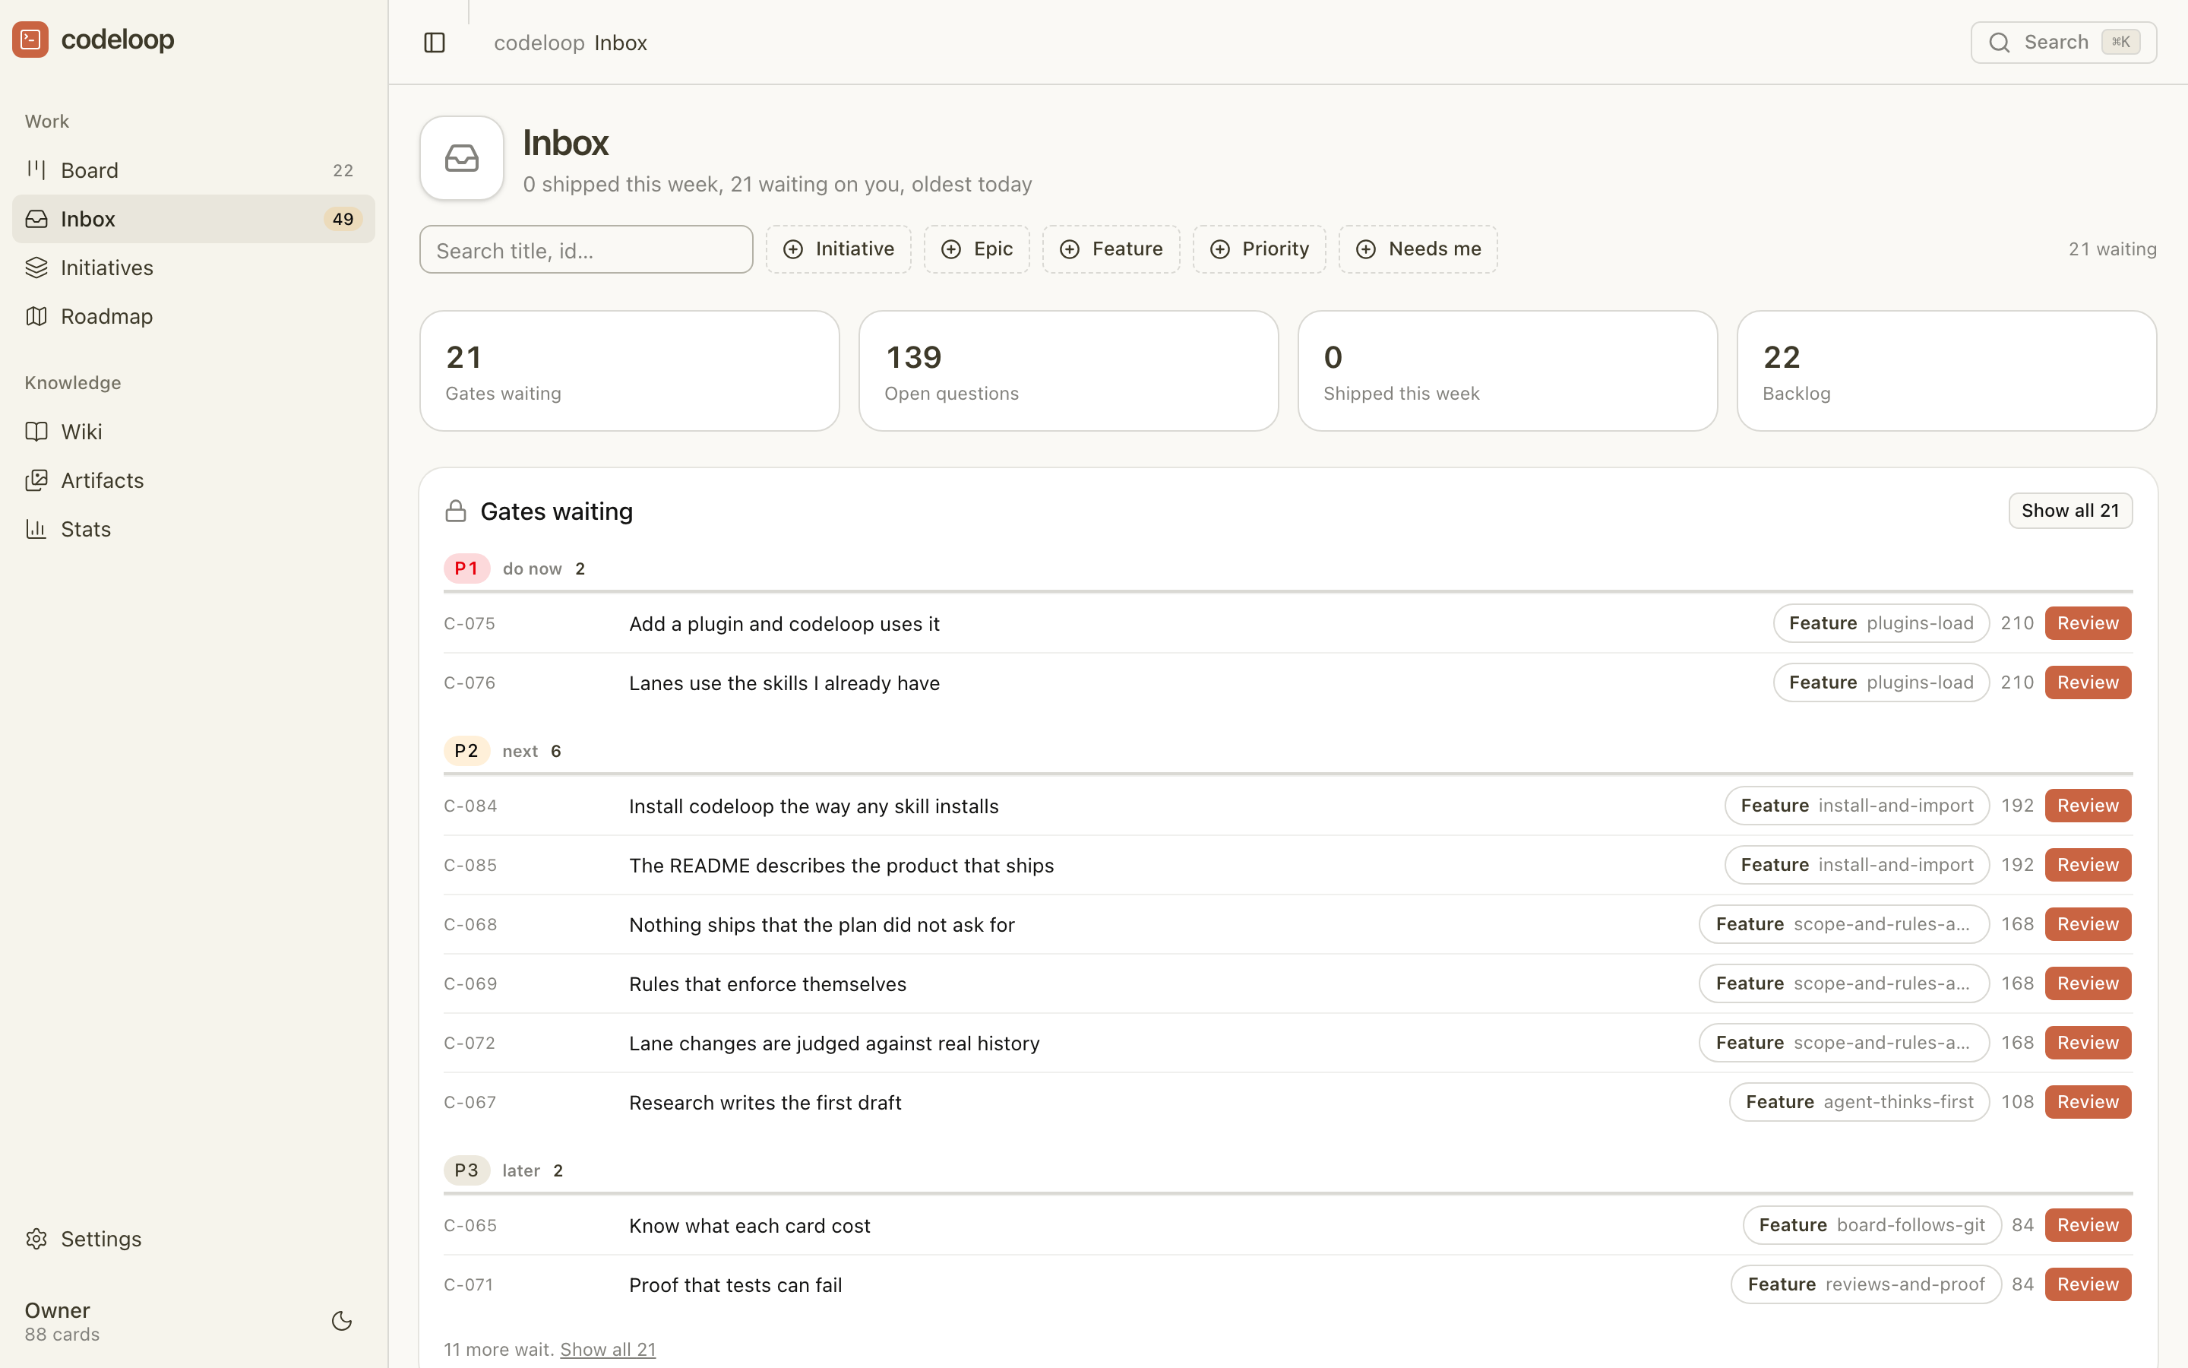Viewport: 2188px width, 1368px height.
Task: Open the Board page
Action: (x=194, y=170)
